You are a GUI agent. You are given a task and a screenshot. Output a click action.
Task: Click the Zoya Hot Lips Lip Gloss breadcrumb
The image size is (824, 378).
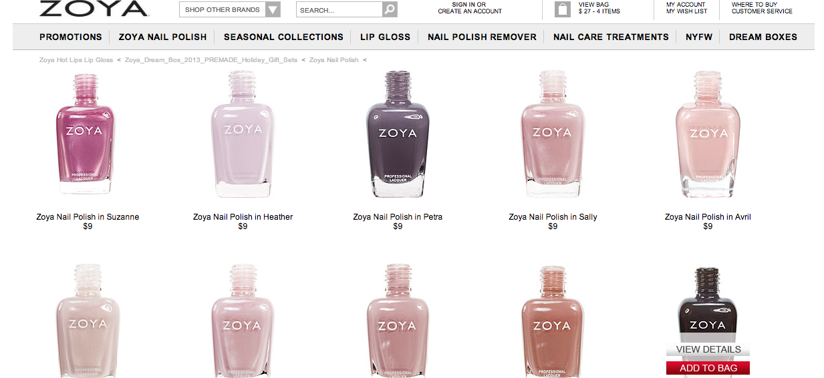[76, 60]
